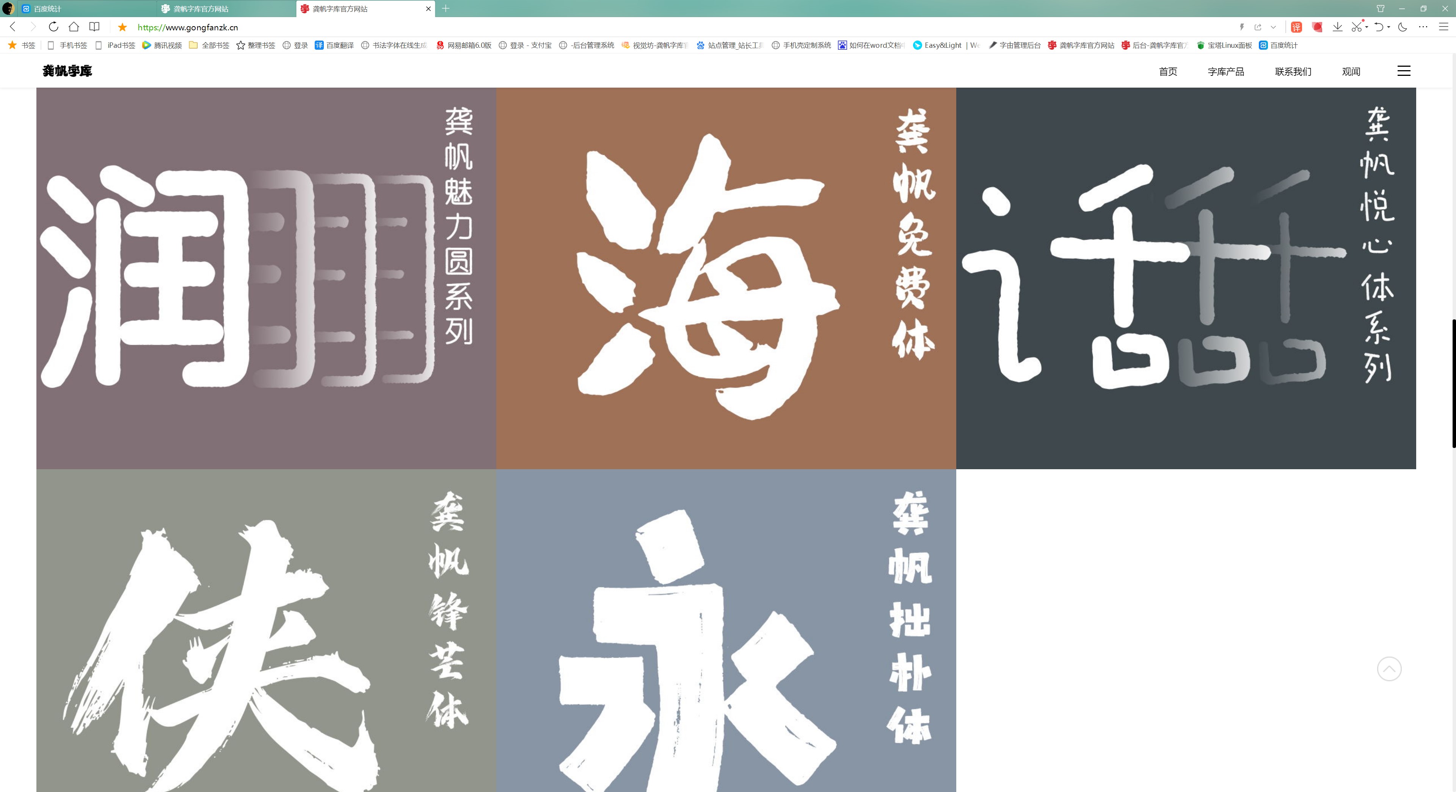Click the reload page icon

click(x=54, y=27)
